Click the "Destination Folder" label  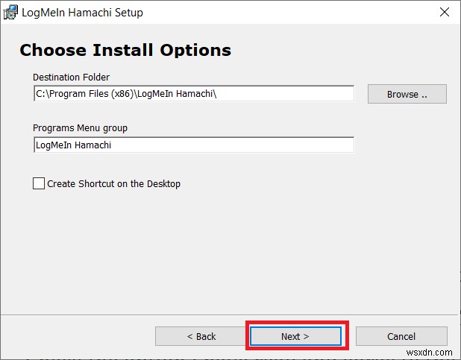[x=71, y=78]
